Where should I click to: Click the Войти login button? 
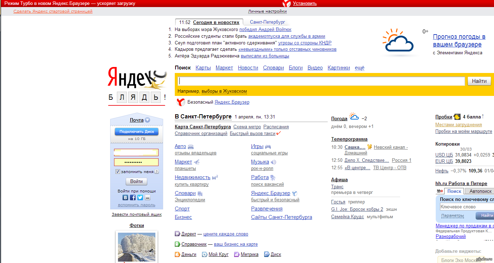pyautogui.click(x=136, y=182)
